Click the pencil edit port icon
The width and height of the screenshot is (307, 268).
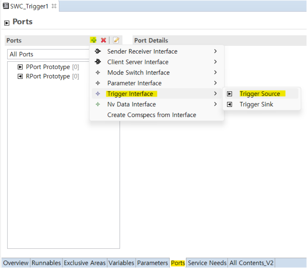(116, 40)
